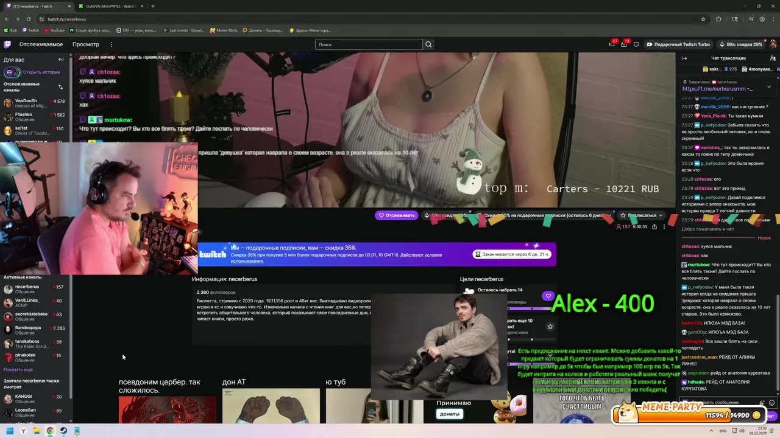Open Chrome profile icon

click(x=762, y=19)
